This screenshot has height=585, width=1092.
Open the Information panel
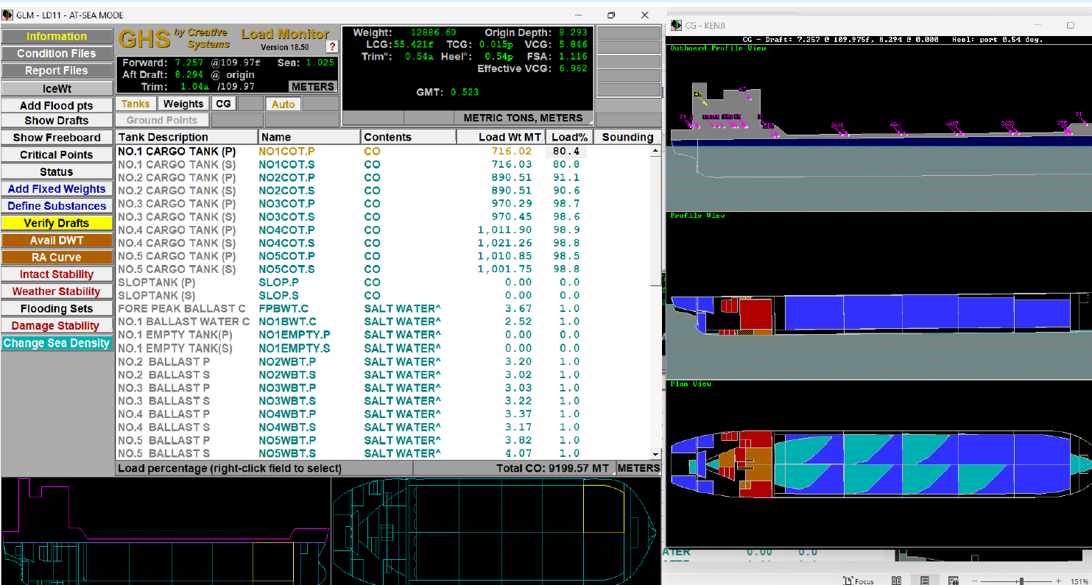pos(57,36)
